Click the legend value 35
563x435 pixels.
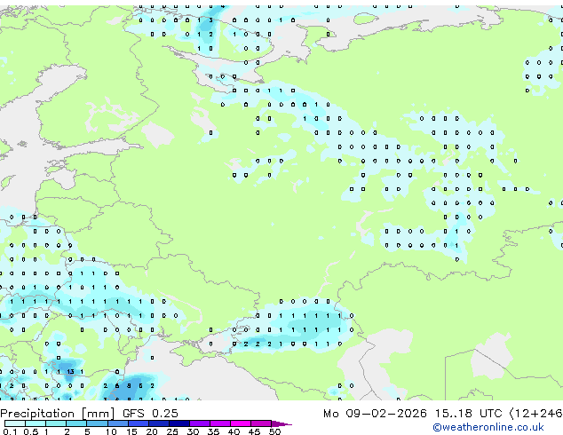(x=213, y=431)
